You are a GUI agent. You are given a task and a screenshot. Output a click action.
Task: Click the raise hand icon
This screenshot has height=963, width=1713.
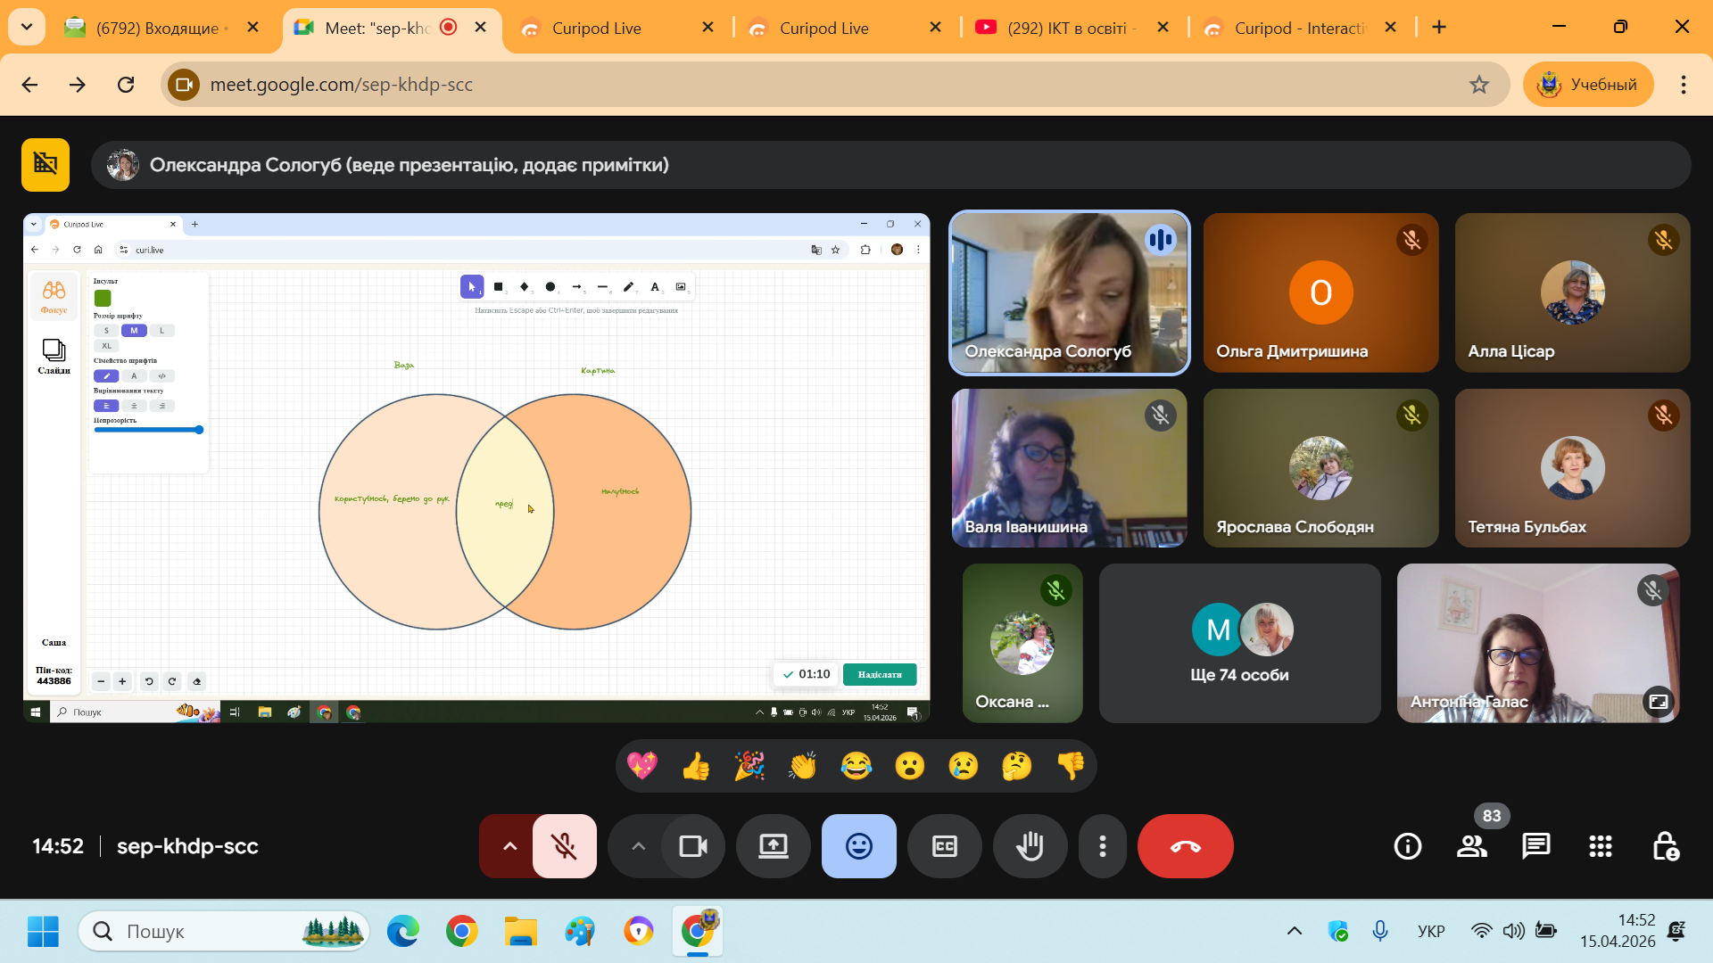pyautogui.click(x=1030, y=846)
